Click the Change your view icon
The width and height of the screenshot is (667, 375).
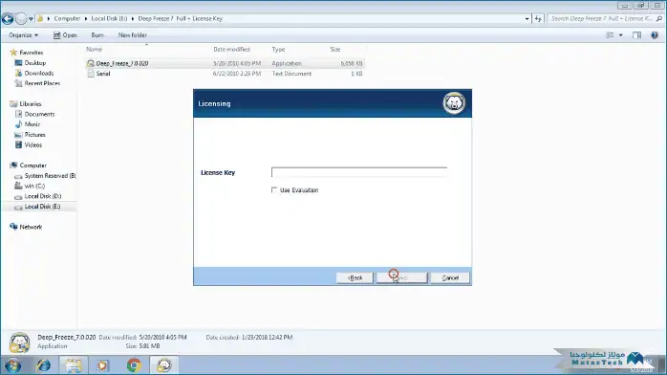[x=610, y=35]
